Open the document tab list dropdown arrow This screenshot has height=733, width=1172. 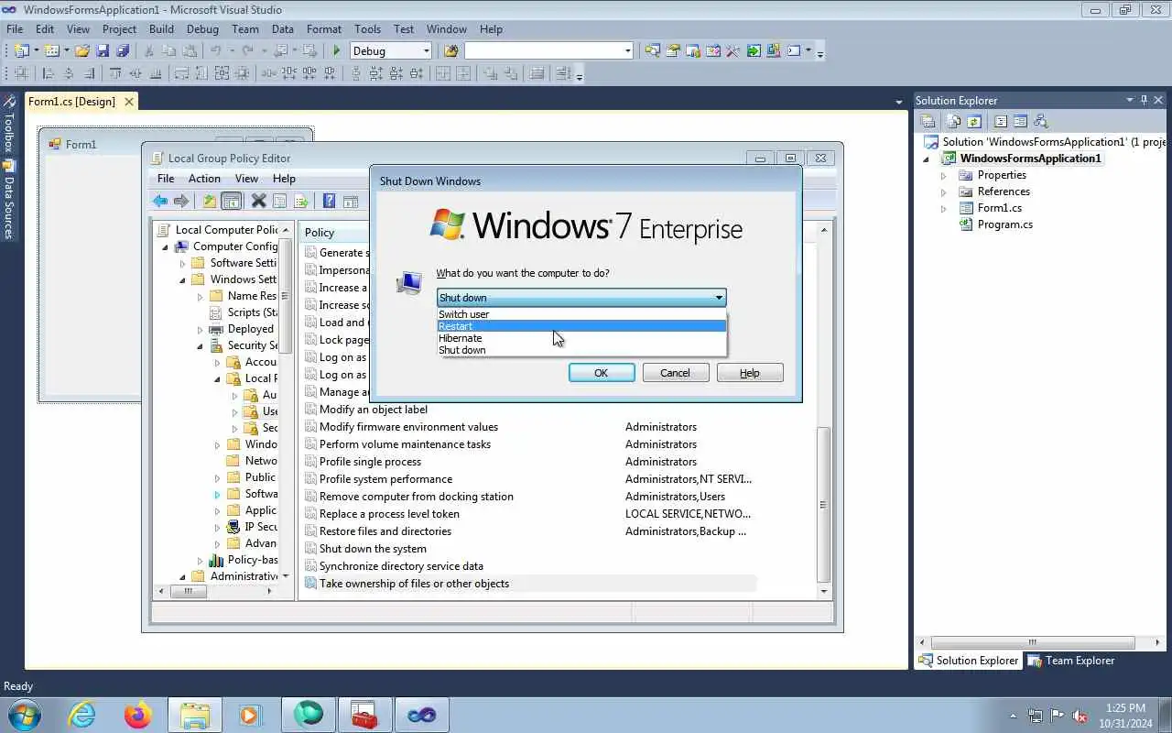click(x=898, y=102)
